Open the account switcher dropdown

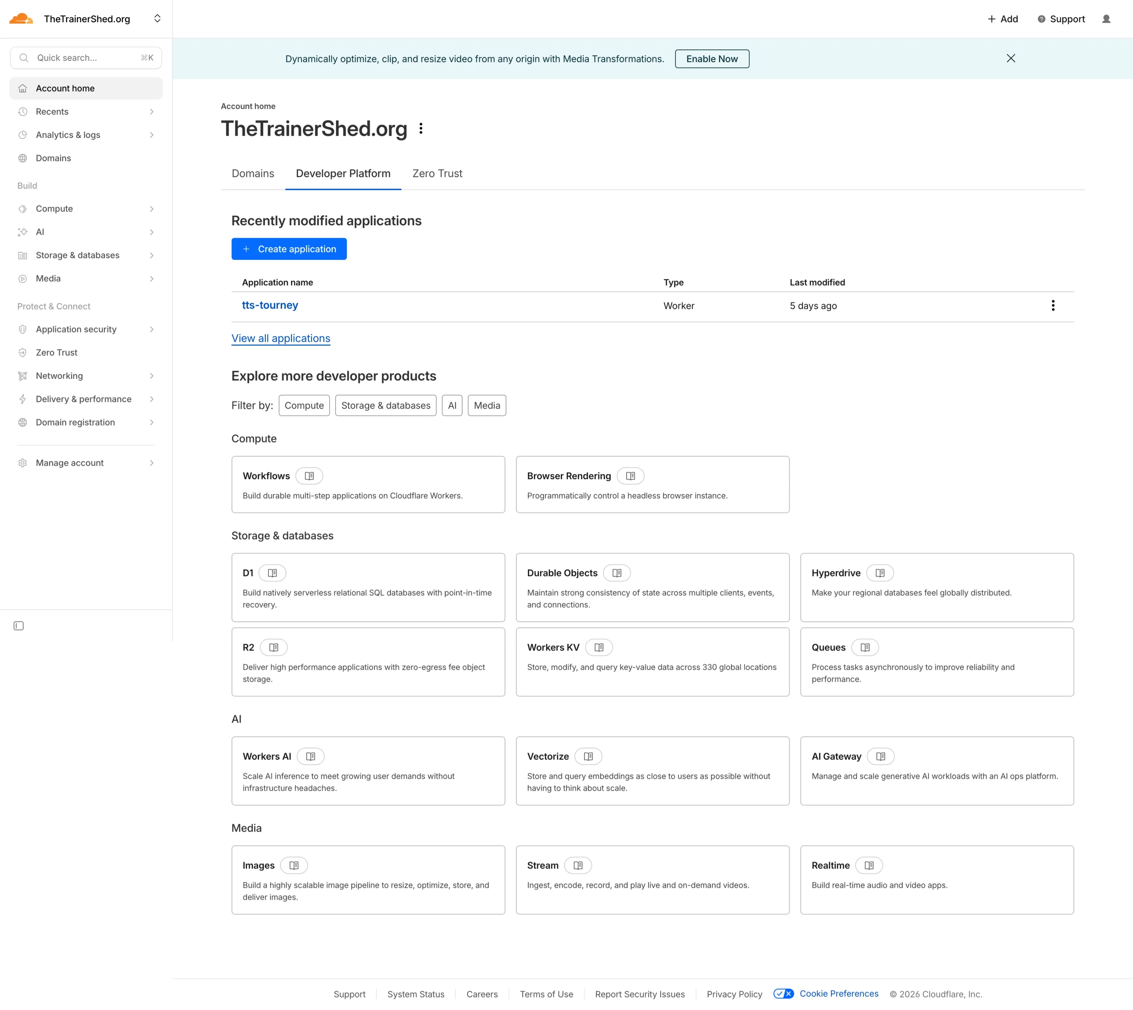(x=157, y=18)
